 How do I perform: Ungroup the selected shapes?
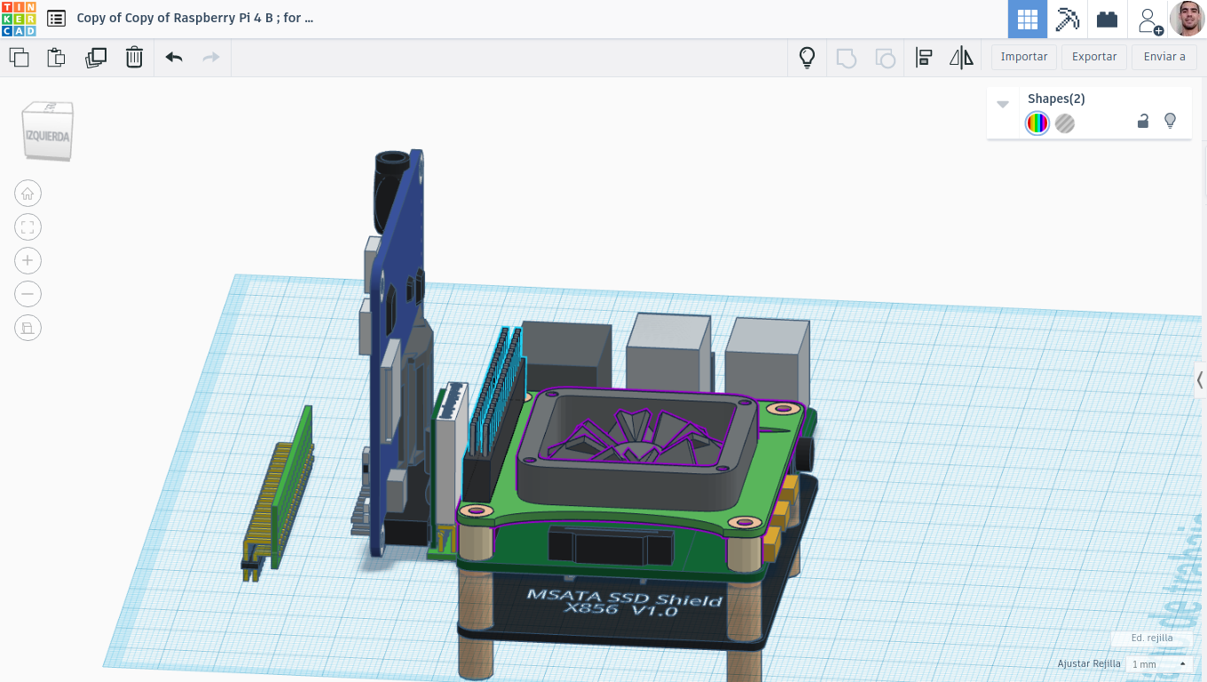pos(885,59)
